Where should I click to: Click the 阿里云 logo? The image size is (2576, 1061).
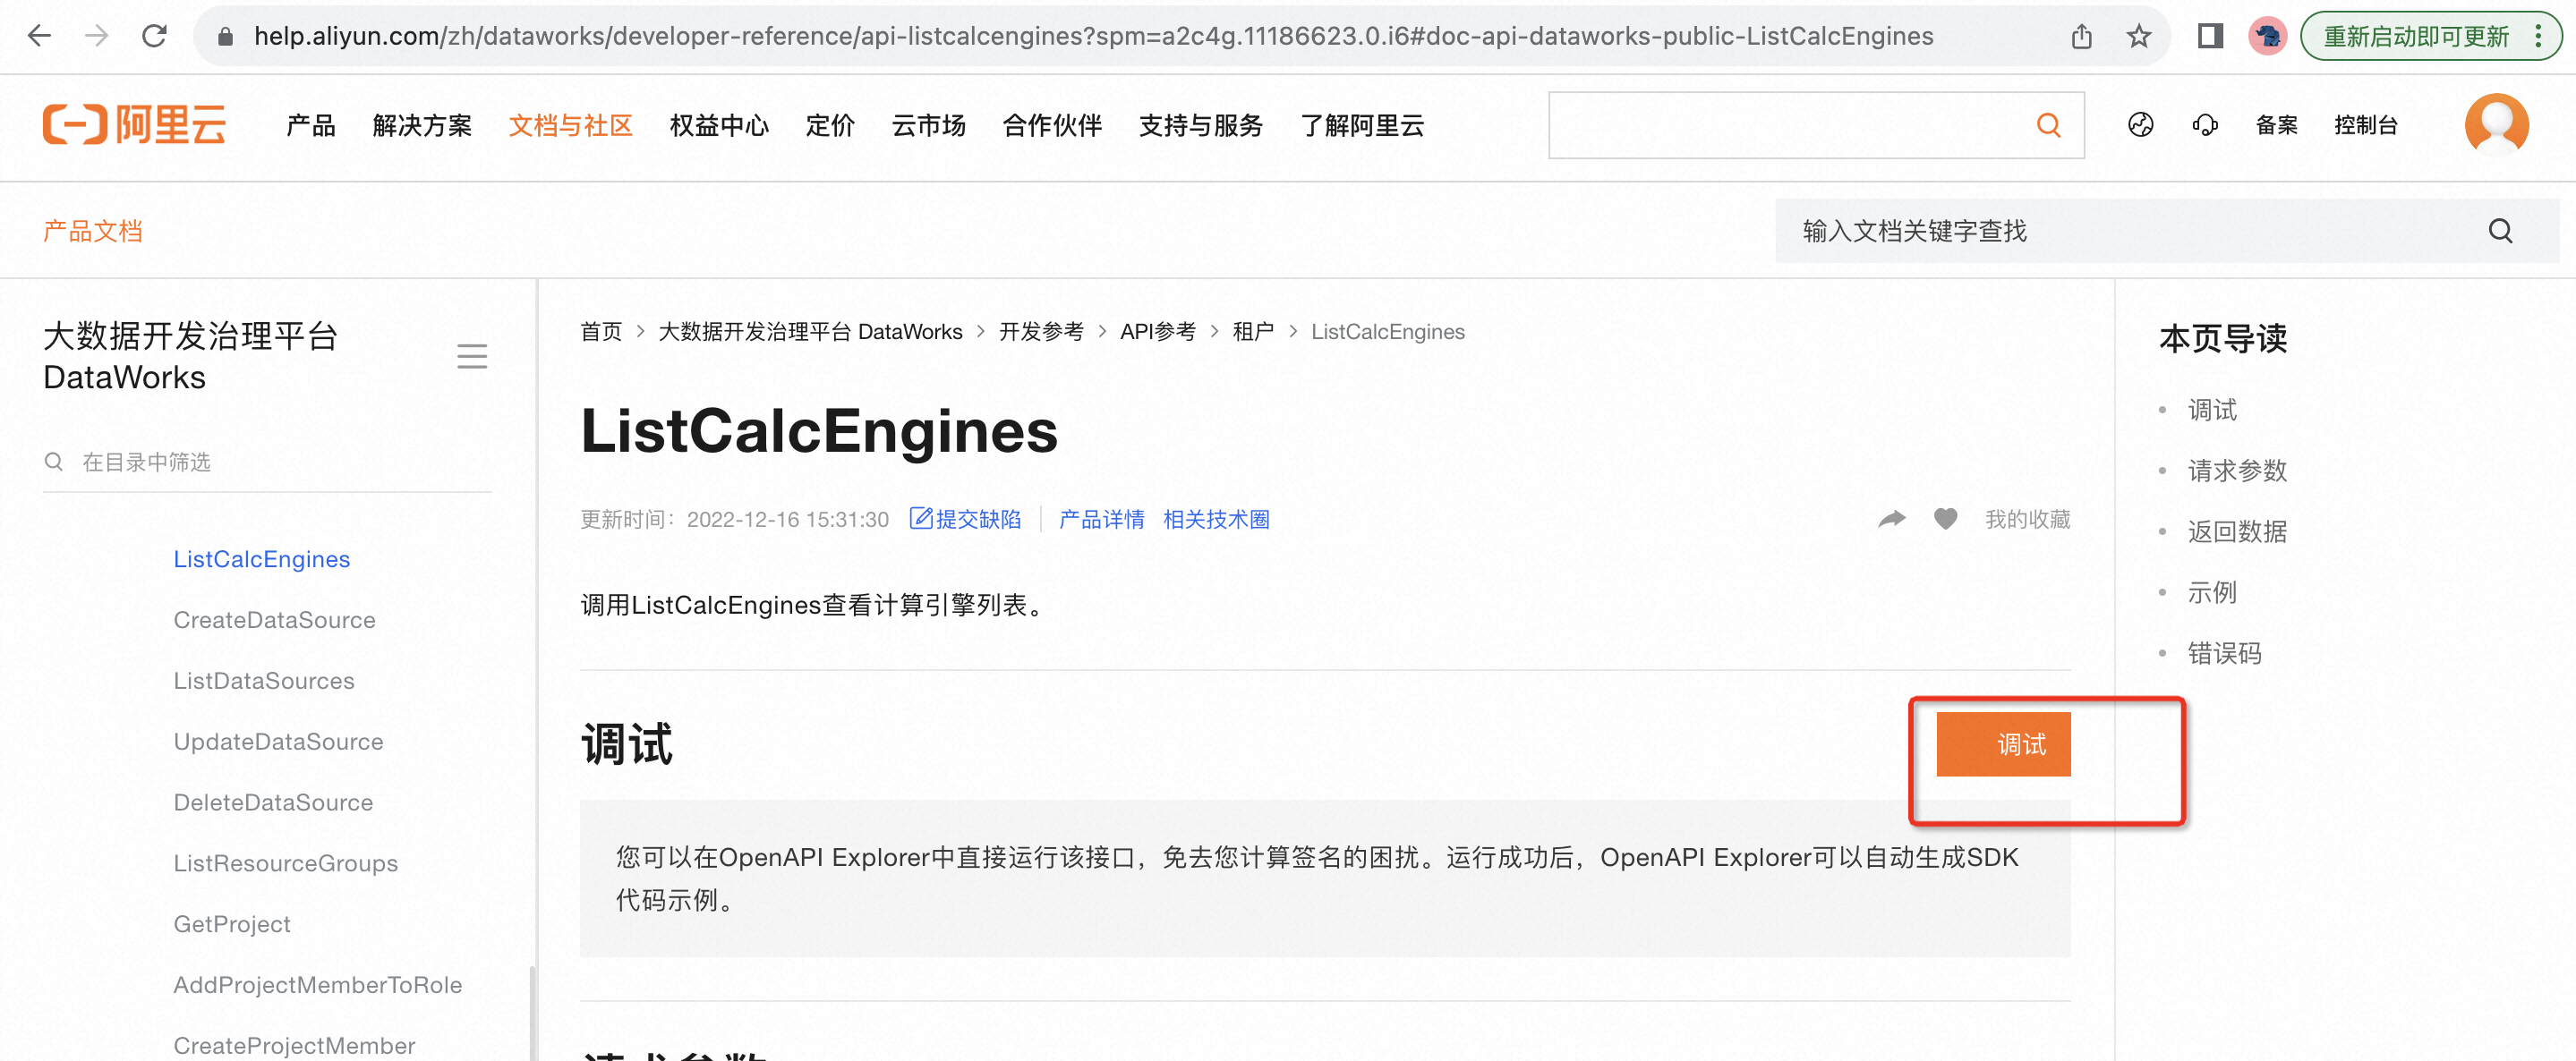pos(134,125)
